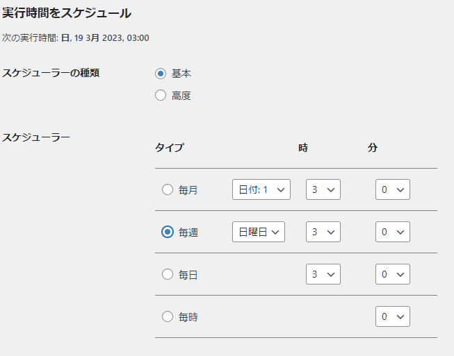Screen dimensions: 454x356
Task: Click the 基本 label text
Action: [181, 74]
